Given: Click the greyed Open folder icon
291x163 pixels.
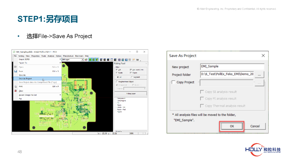Looking at the screenshot, I should [x=15, y=67].
